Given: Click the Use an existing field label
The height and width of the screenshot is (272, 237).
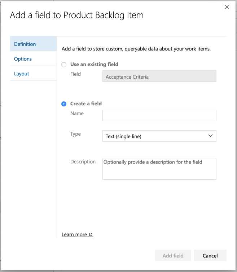Looking at the screenshot, I should click(94, 64).
